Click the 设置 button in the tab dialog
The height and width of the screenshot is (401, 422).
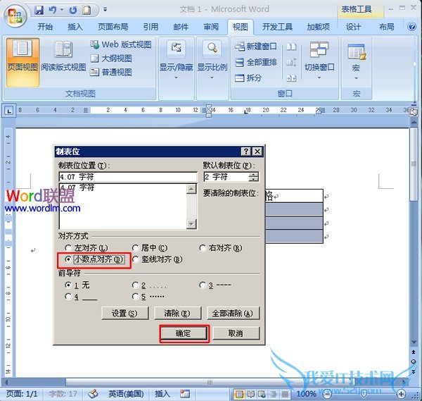[125, 313]
